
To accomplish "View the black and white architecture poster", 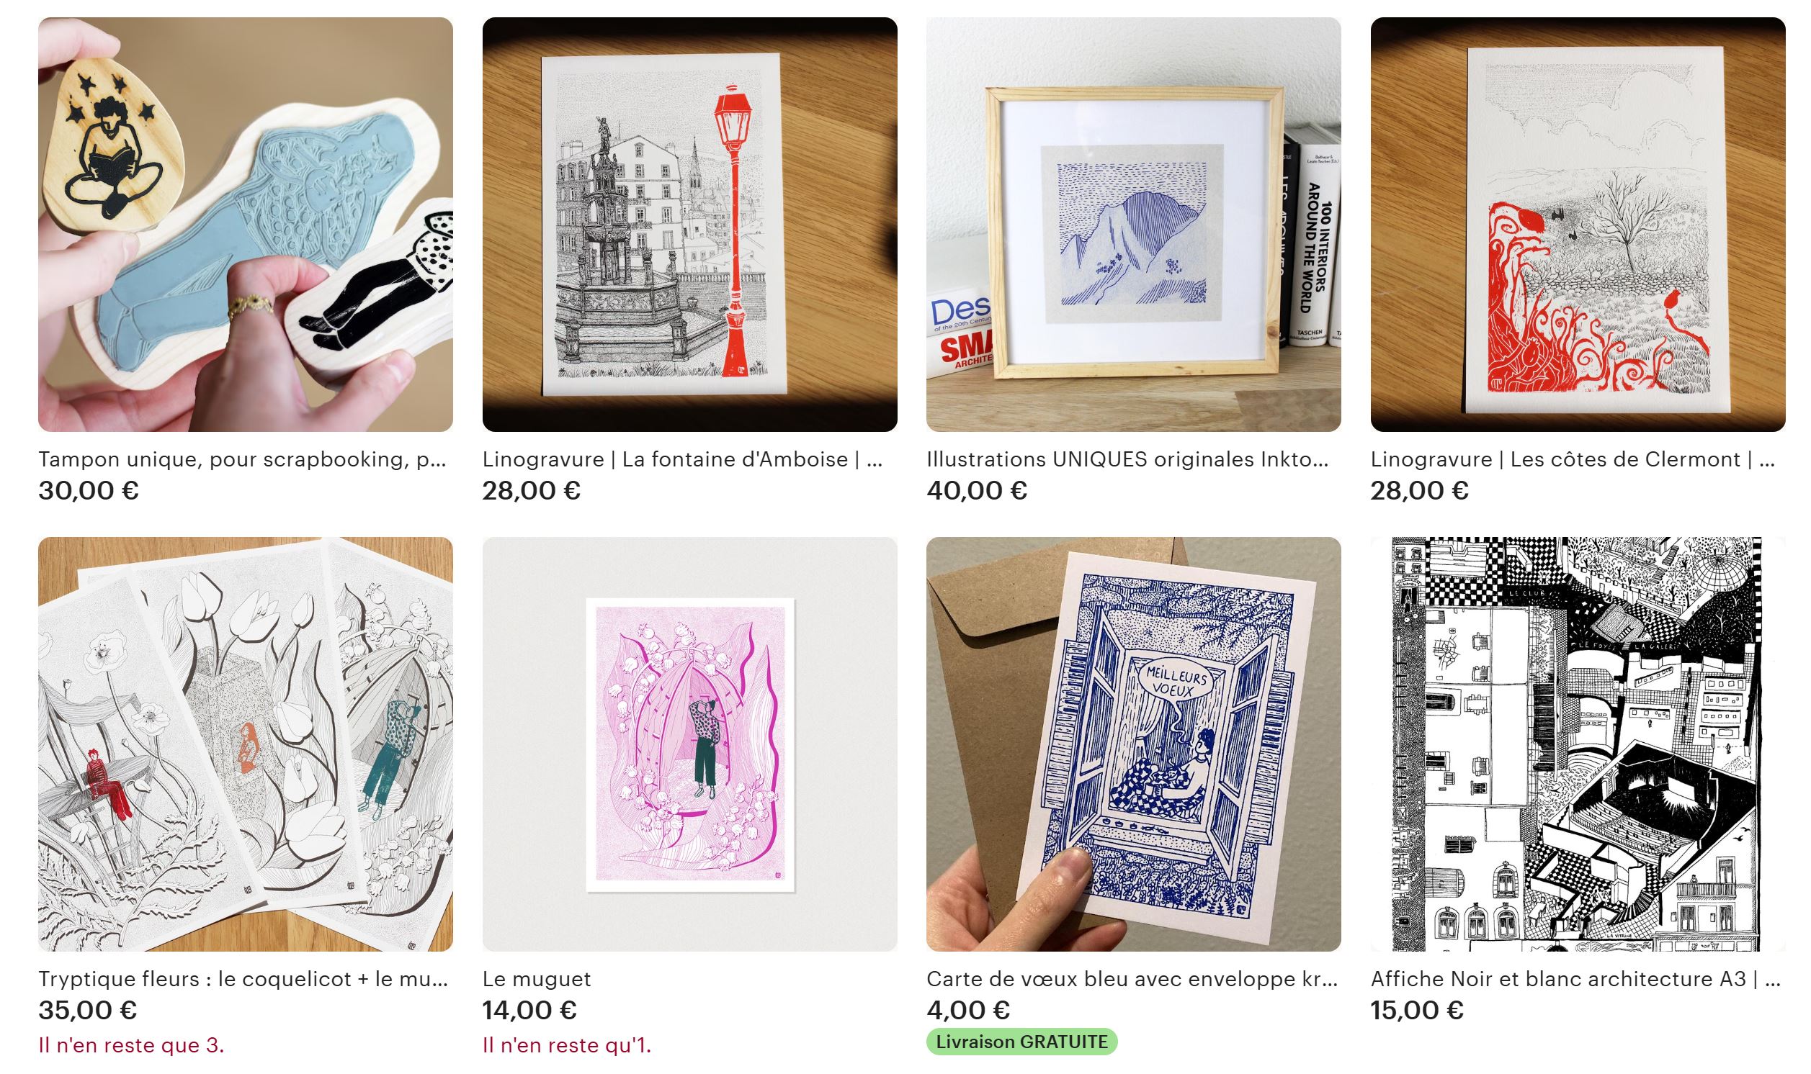I will (1577, 744).
